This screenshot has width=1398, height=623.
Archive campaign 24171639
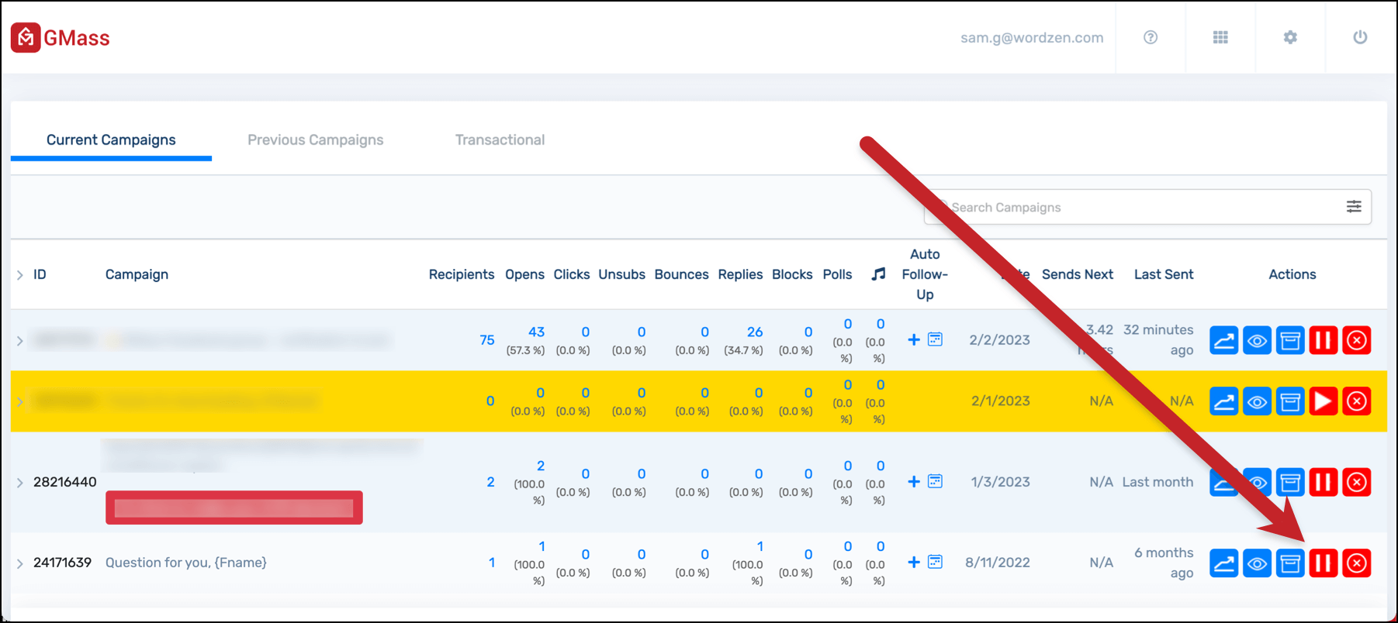(1290, 563)
